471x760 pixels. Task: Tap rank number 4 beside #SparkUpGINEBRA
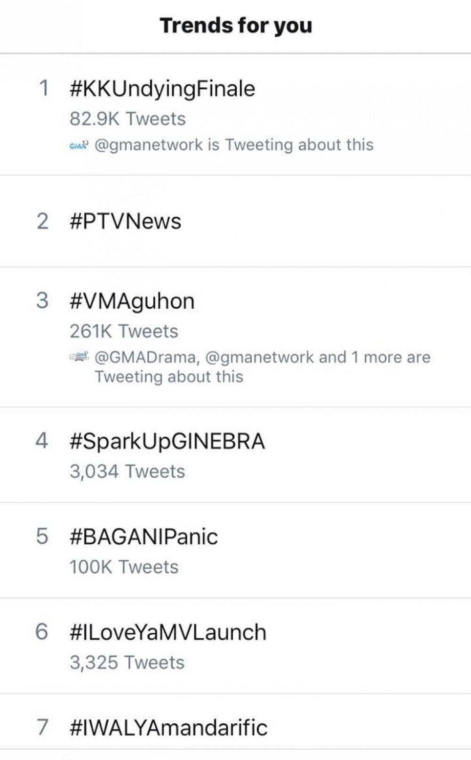[42, 441]
